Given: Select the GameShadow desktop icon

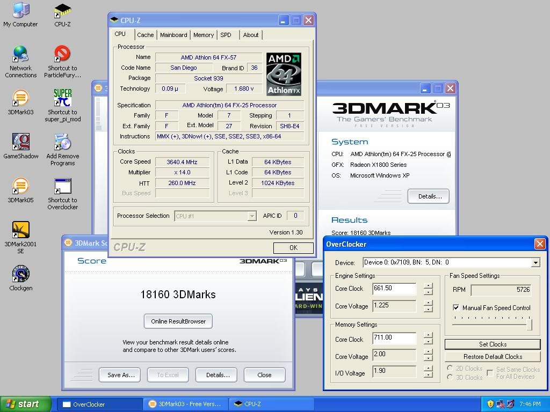Looking at the screenshot, I should coord(21,146).
